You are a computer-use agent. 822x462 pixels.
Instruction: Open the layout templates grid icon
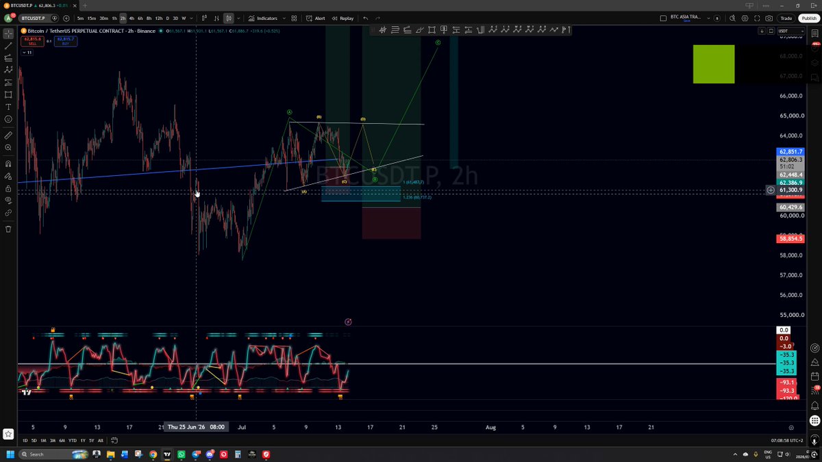[295, 18]
